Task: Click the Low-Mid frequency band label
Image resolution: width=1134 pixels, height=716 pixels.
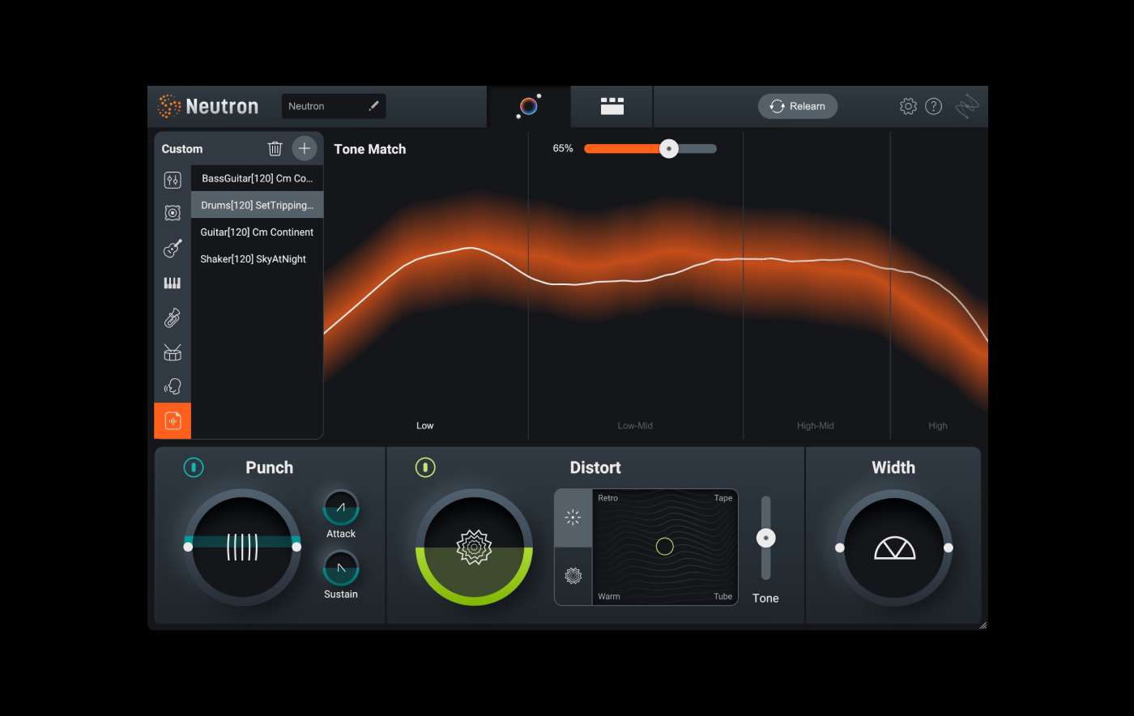Action: pyautogui.click(x=635, y=425)
